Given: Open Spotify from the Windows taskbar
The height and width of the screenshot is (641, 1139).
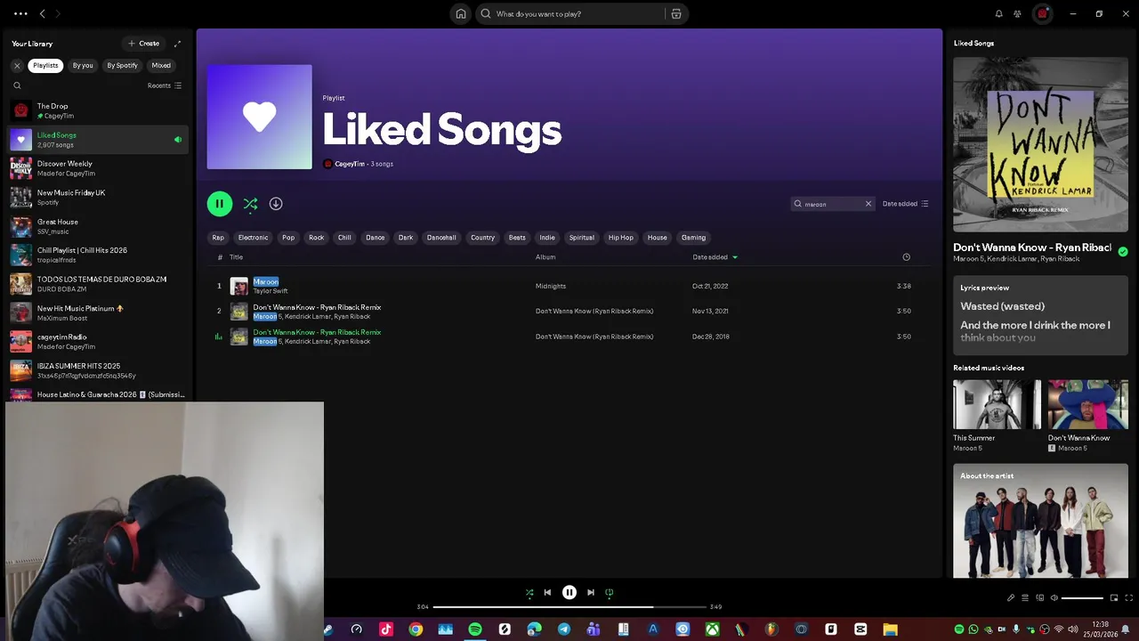Looking at the screenshot, I should click(x=475, y=629).
